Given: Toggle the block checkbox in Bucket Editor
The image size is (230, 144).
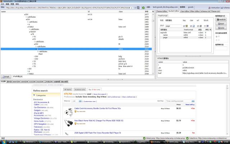Looking at the screenshot, I should (x=205, y=26).
